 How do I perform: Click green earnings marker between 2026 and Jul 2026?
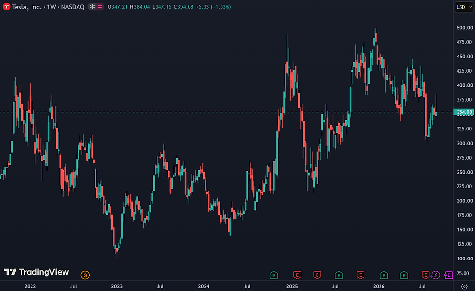pos(403,275)
